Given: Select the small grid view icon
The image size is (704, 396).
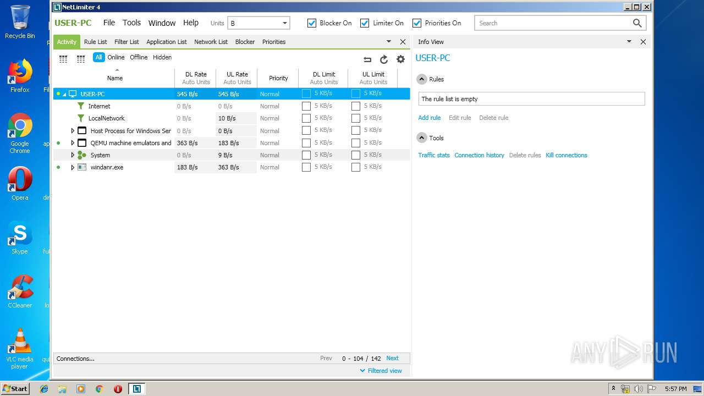Looking at the screenshot, I should click(x=81, y=59).
